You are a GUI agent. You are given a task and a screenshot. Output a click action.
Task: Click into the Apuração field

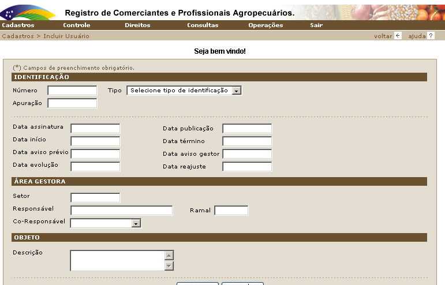tap(72, 103)
